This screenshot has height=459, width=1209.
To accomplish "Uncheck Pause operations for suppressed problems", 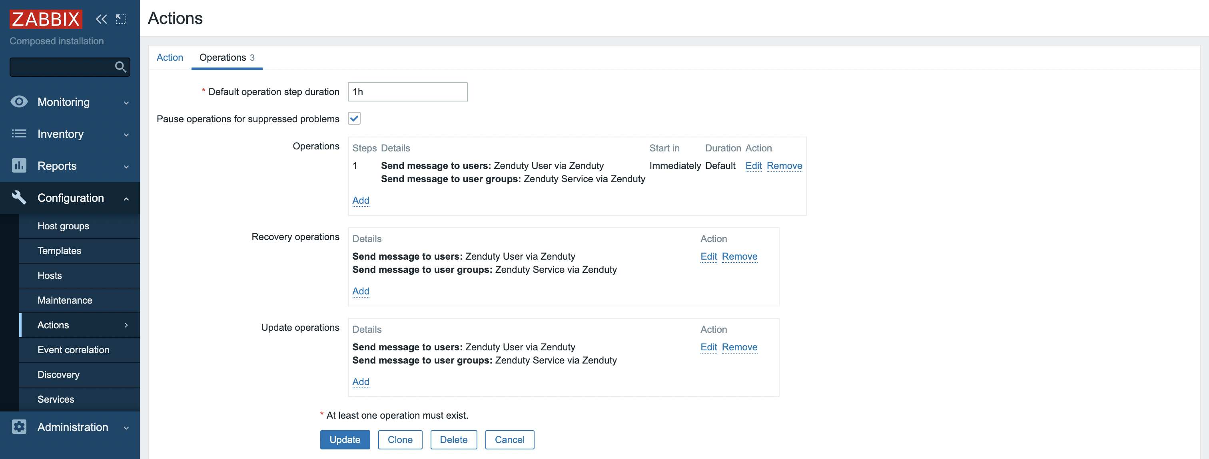I will point(354,119).
